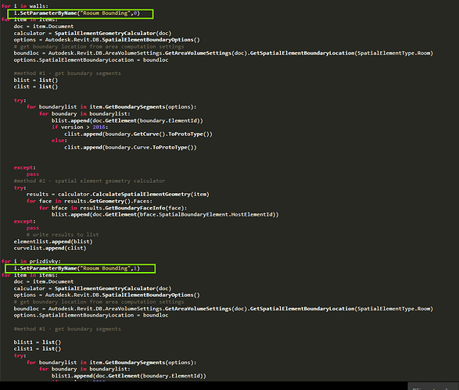Click the 'curvelist.append(clist)' line
Viewport: 459px width, 390px height.
click(50, 248)
